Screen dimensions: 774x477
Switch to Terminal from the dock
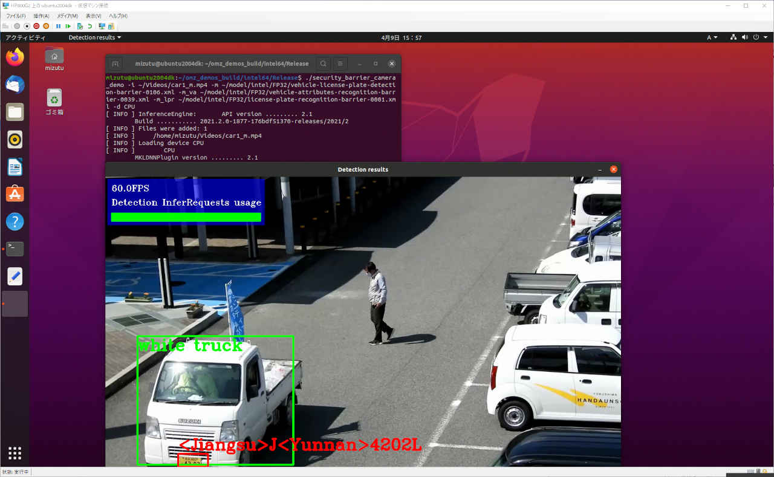click(15, 248)
